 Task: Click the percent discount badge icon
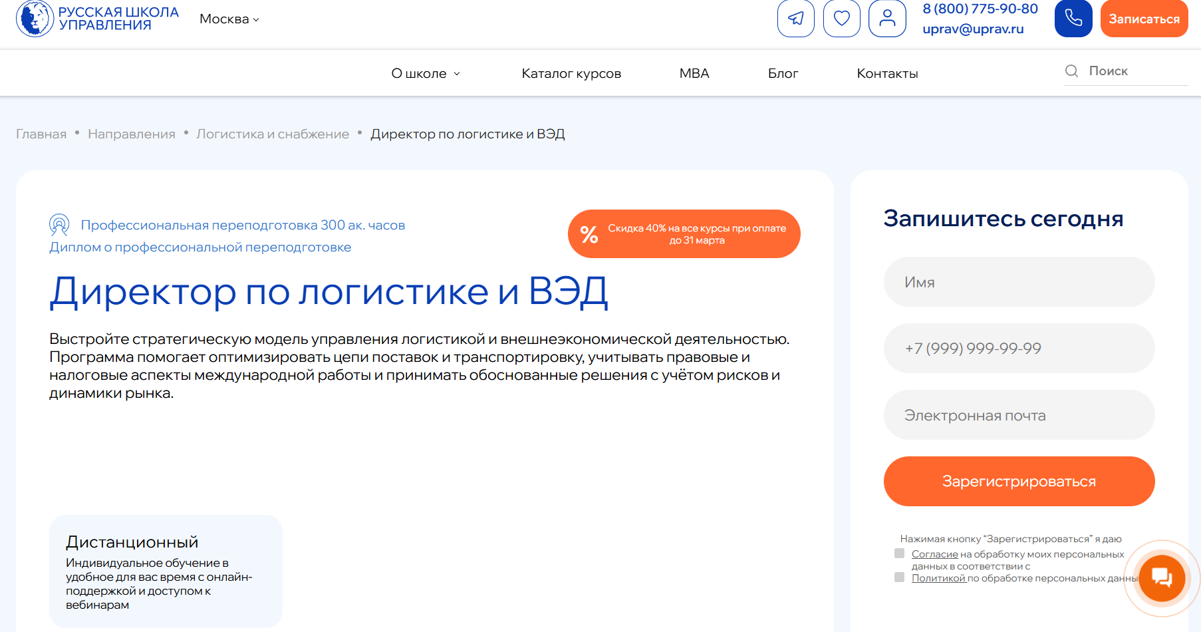coord(589,234)
